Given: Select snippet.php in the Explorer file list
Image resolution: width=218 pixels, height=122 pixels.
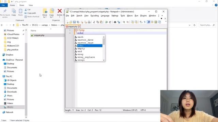Looking at the screenshot, I should tap(47, 35).
